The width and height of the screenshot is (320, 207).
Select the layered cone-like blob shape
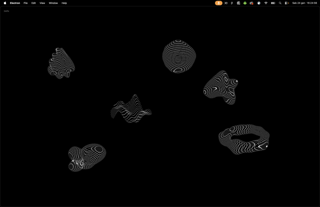61,63
